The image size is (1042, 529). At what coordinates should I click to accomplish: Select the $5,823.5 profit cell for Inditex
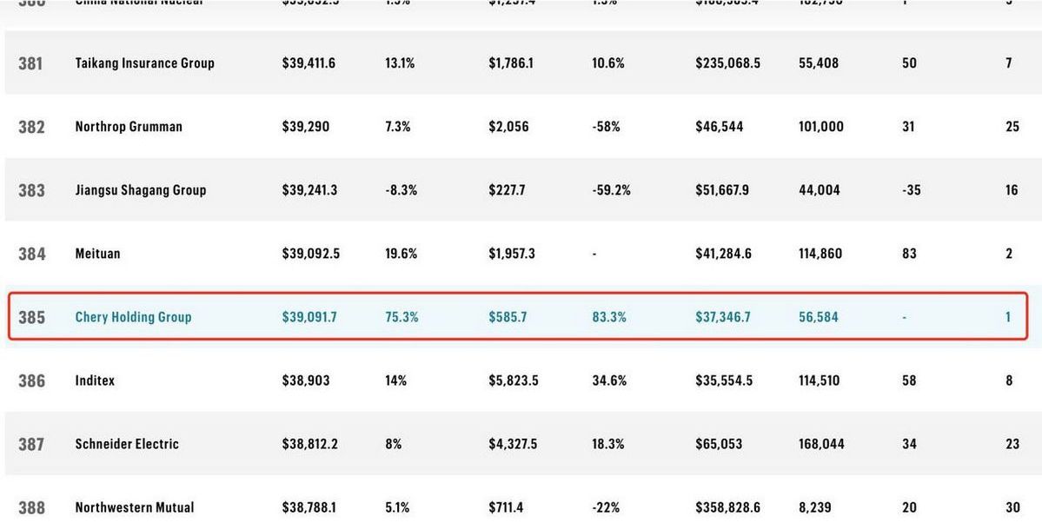513,380
